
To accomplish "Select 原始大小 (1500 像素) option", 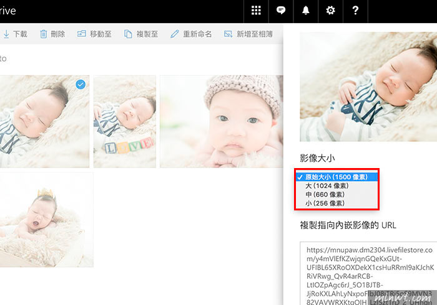I will click(336, 177).
